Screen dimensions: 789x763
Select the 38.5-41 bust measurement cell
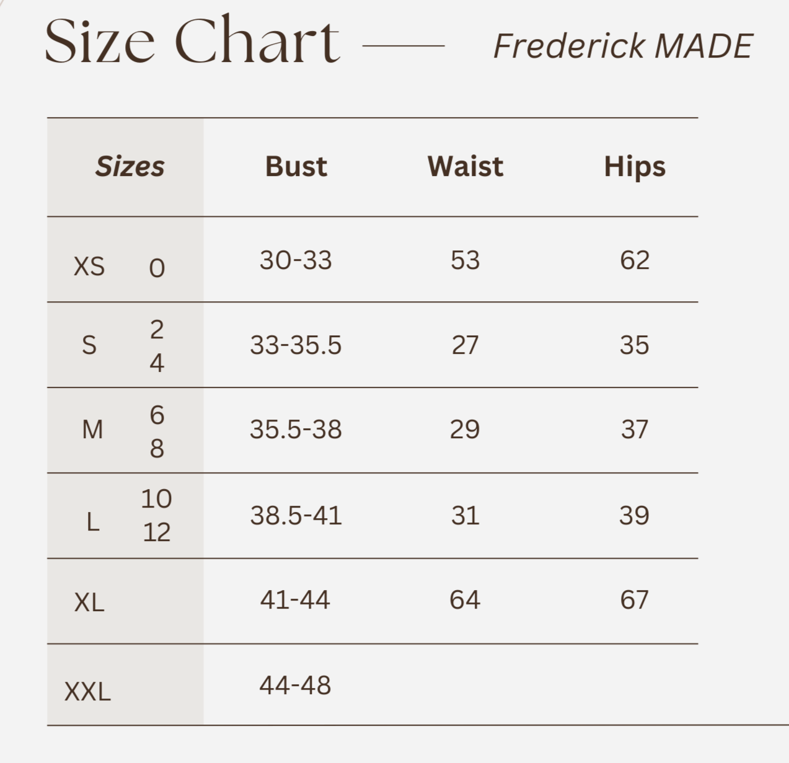(x=296, y=516)
